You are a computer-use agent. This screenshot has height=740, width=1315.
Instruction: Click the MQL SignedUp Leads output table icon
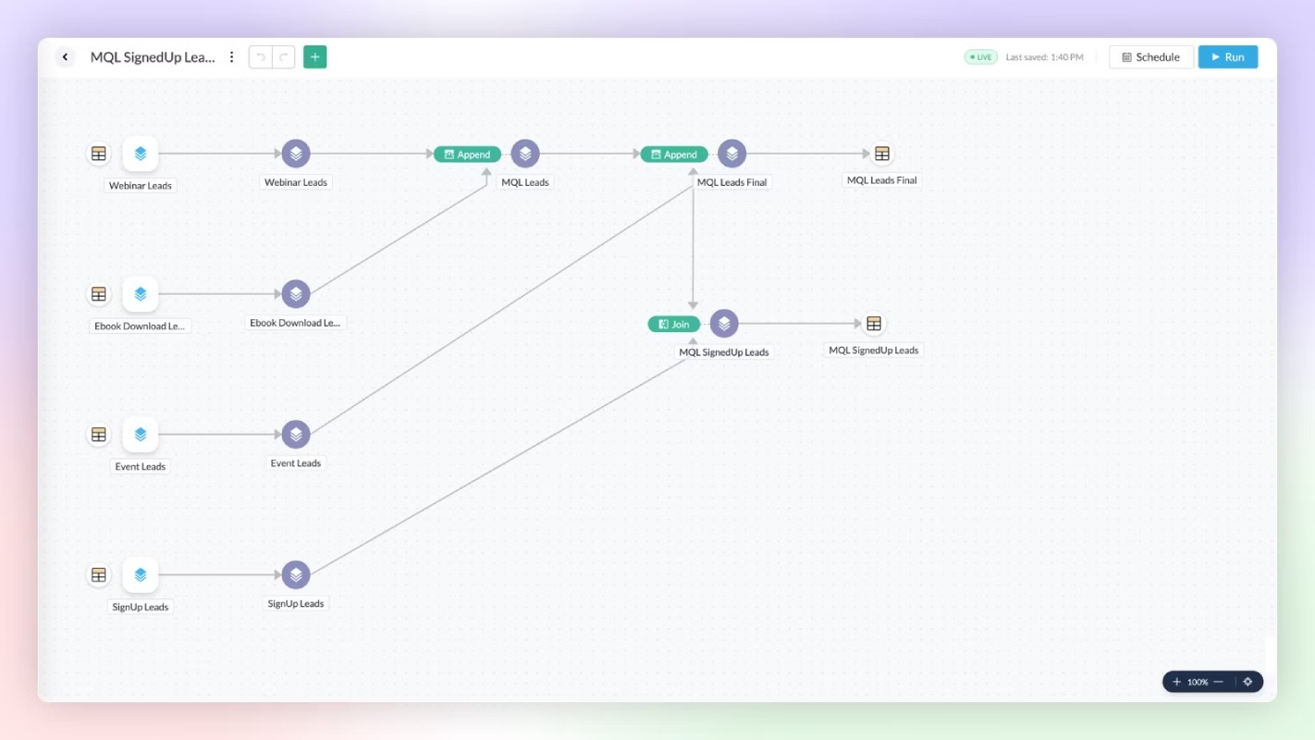[874, 324]
